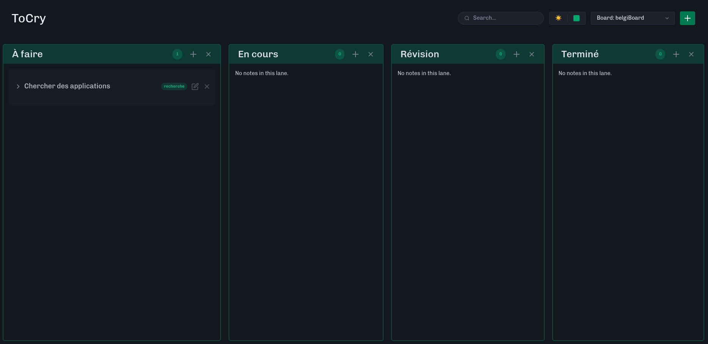Delete the En cours lane
The height and width of the screenshot is (344, 708).
[x=371, y=54]
